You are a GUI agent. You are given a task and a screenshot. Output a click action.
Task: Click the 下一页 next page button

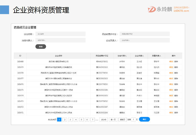[x=113, y=119]
